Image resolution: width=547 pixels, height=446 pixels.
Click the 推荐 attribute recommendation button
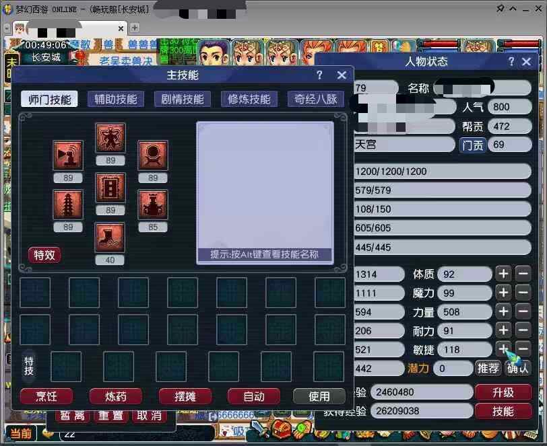(488, 368)
